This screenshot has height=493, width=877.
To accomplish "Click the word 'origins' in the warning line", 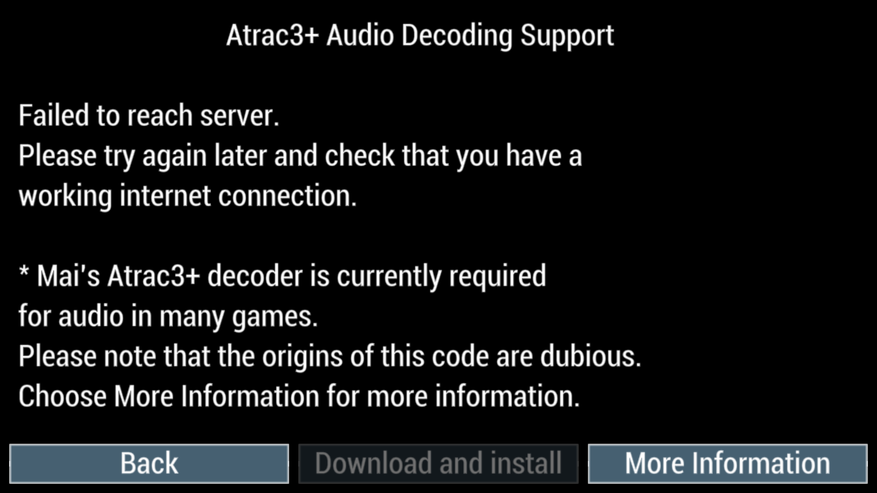I will (302, 357).
